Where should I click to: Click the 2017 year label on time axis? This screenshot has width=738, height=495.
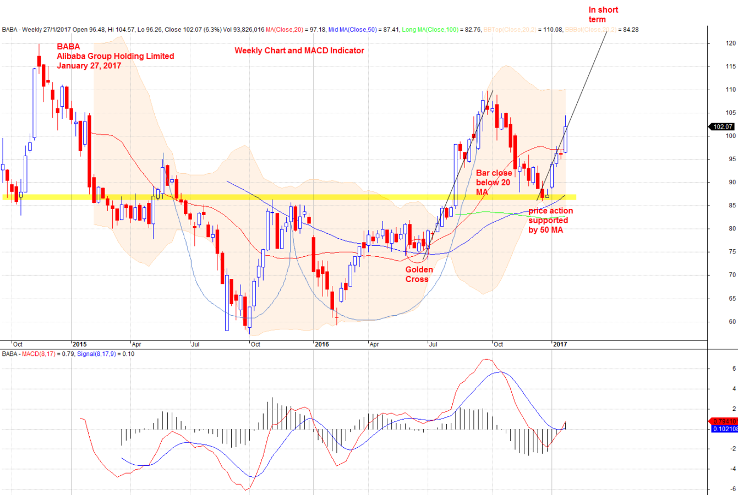click(x=560, y=344)
